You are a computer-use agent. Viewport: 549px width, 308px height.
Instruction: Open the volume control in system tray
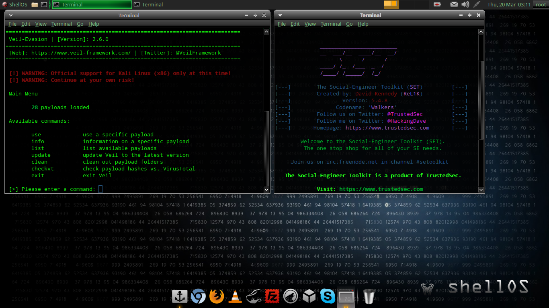coord(465,4)
